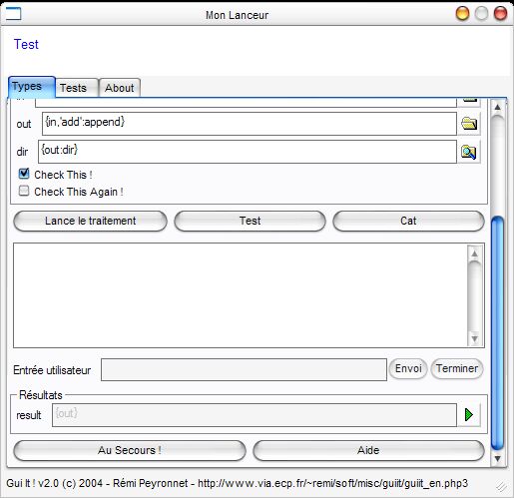This screenshot has height=498, width=514.
Task: Click main panel scroll up arrow
Action: coord(497,107)
